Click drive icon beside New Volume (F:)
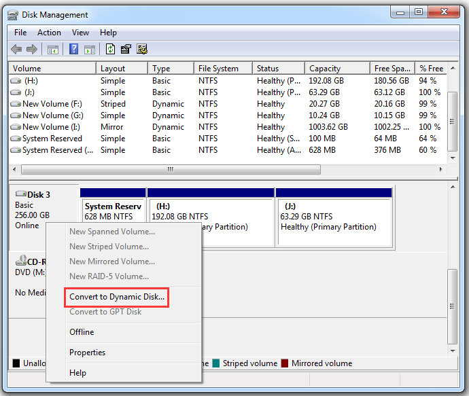This screenshot has width=469, height=396. [16, 104]
